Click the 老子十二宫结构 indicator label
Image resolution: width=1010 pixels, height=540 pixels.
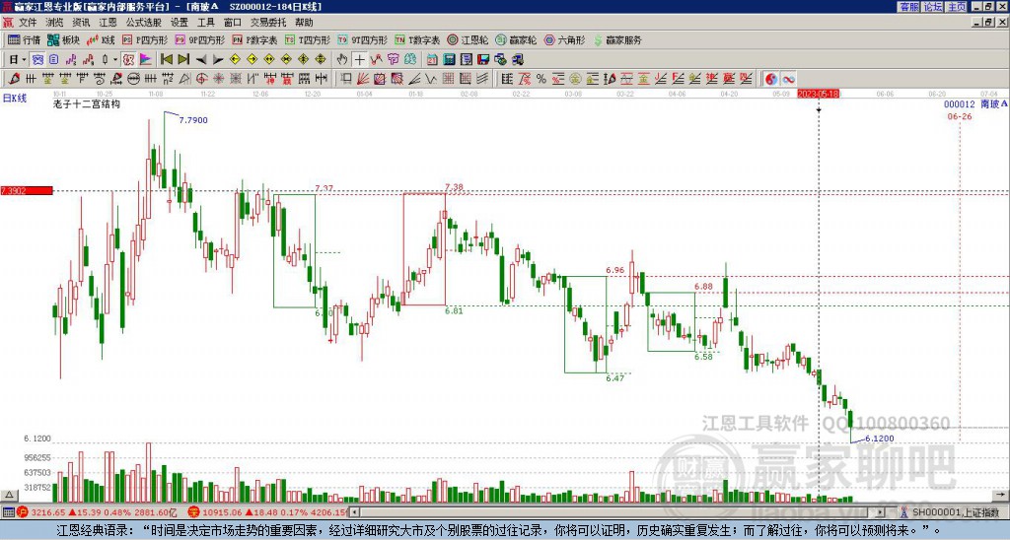pyautogui.click(x=87, y=103)
